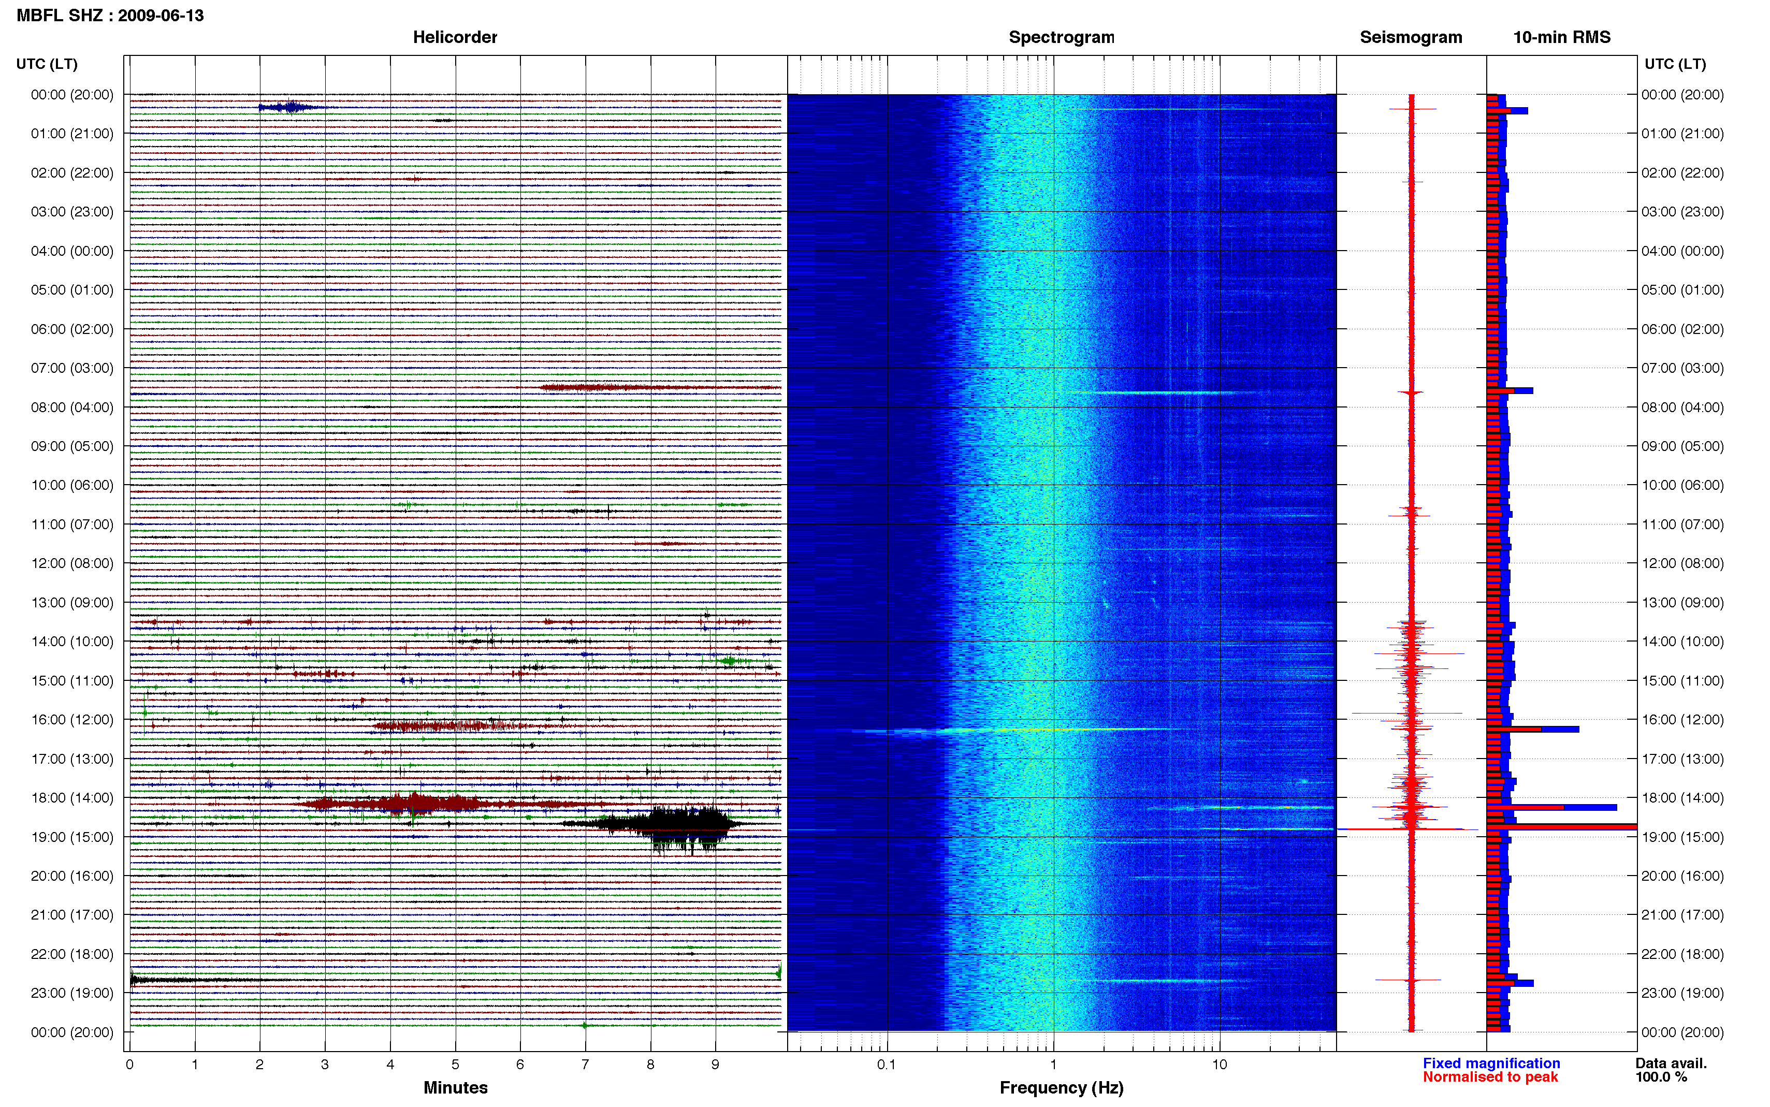The image size is (1770, 1107).
Task: Click the RMS bar near 22:40
Action: click(1510, 983)
